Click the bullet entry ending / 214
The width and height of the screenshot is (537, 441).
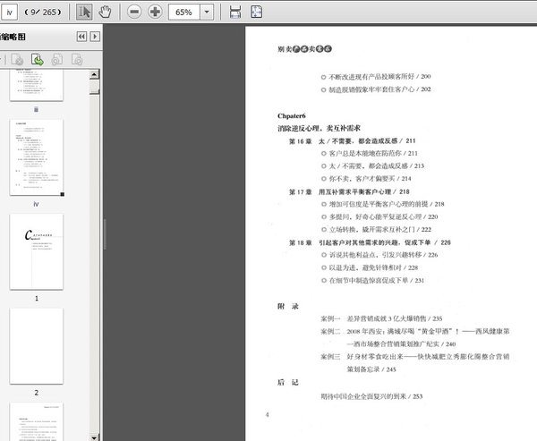coord(366,178)
